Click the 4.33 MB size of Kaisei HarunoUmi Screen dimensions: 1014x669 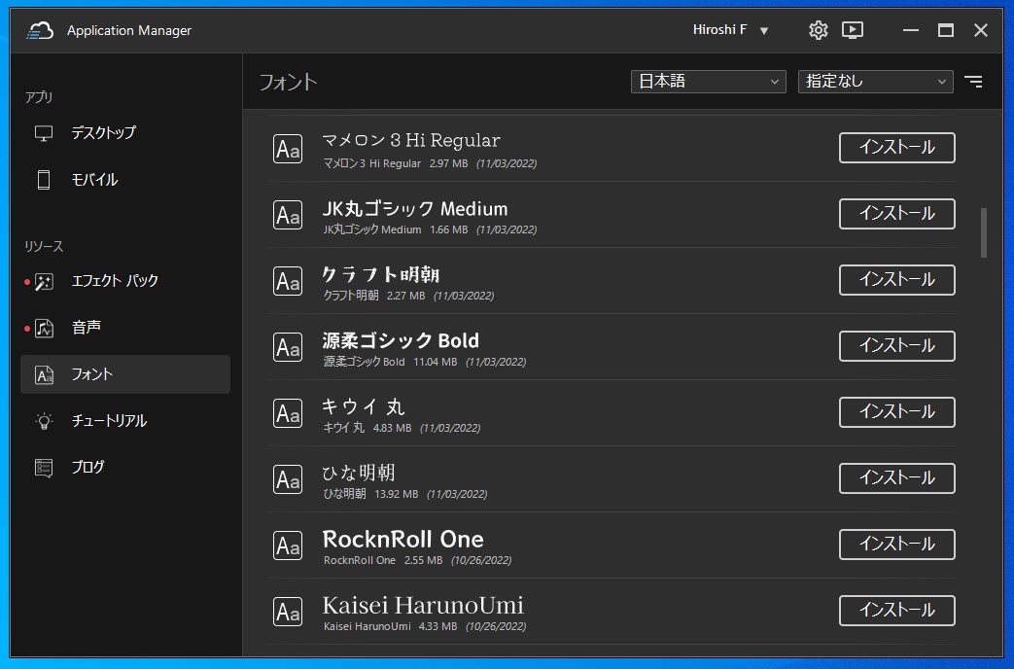pos(437,626)
